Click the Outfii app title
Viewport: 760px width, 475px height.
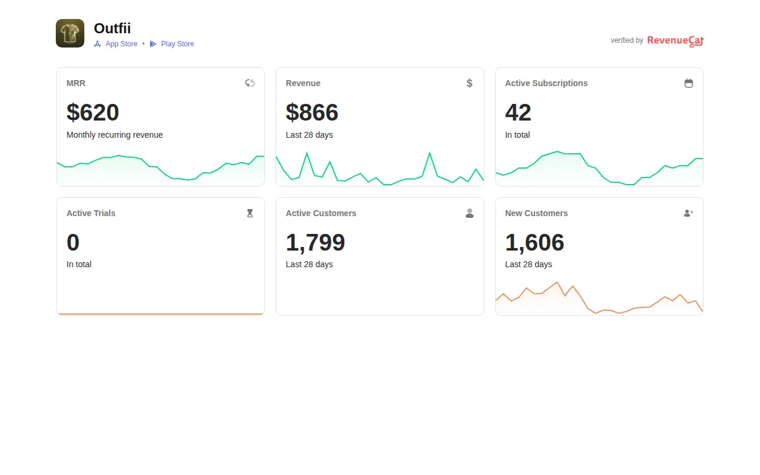point(112,28)
